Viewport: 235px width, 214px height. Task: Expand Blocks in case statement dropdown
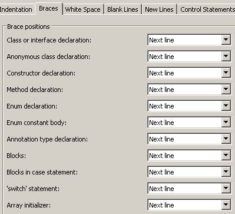click(x=226, y=172)
